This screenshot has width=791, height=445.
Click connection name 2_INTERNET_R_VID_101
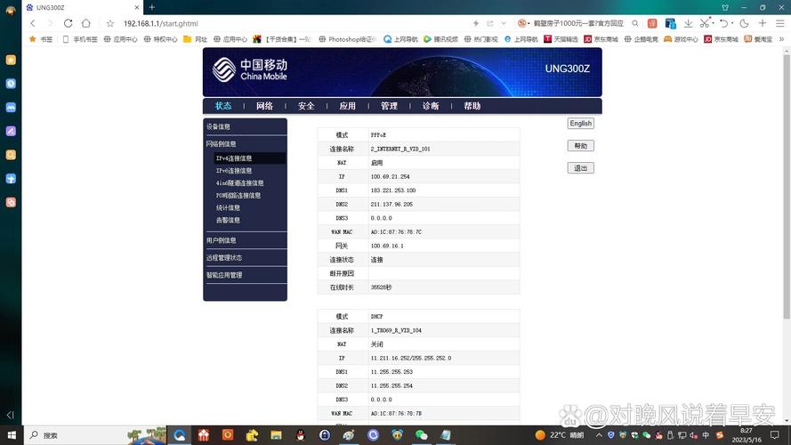pyautogui.click(x=400, y=149)
